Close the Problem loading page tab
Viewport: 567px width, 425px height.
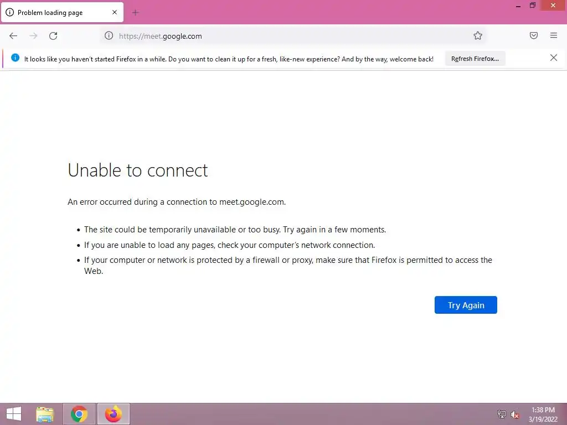[114, 12]
